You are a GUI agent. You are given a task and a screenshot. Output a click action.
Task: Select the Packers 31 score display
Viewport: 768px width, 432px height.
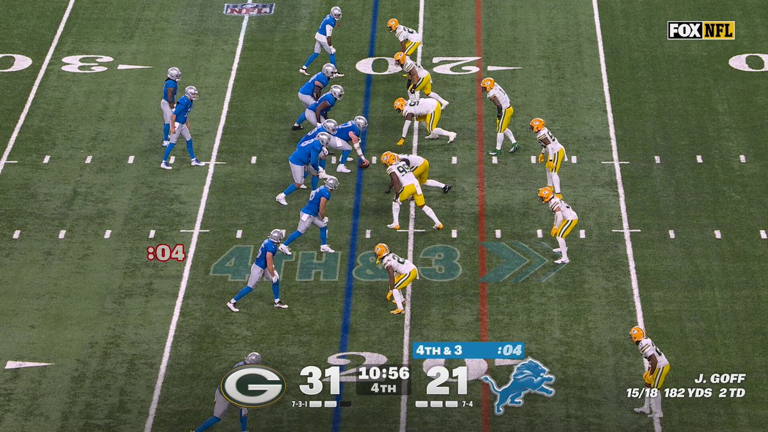tap(319, 379)
